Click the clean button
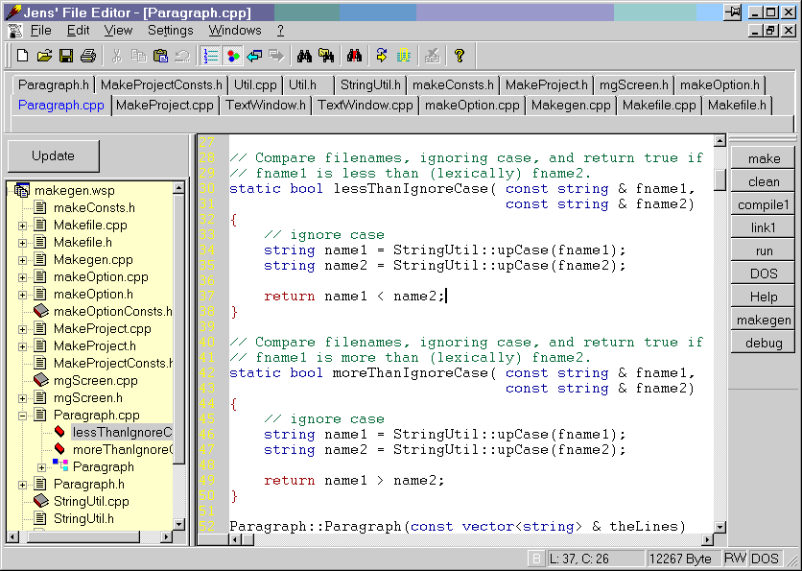Viewport: 802px width, 571px height. [764, 181]
